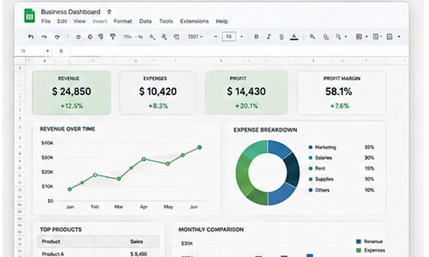Open the text color underlined A icon
The image size is (429, 257).
click(x=294, y=37)
